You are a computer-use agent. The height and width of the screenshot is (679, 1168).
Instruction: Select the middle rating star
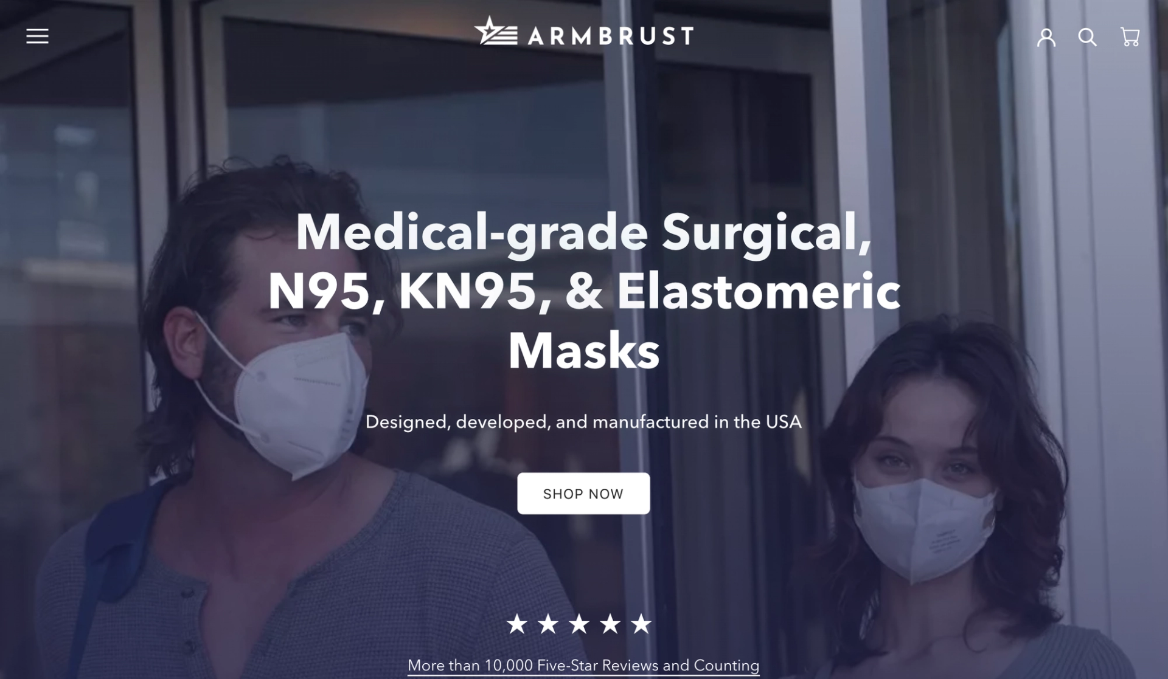click(579, 624)
